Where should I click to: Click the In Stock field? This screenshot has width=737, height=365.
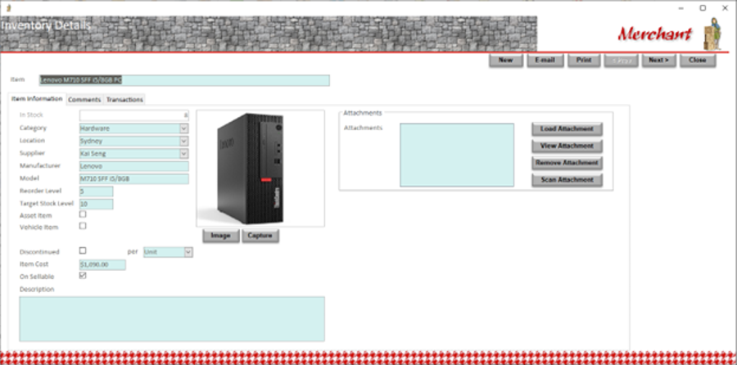click(x=134, y=115)
